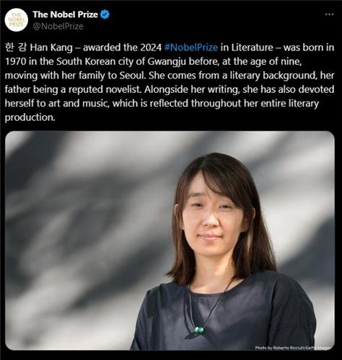Click the word 'Seoul.' in the tweet
This screenshot has height=360, width=342.
[x=133, y=76]
